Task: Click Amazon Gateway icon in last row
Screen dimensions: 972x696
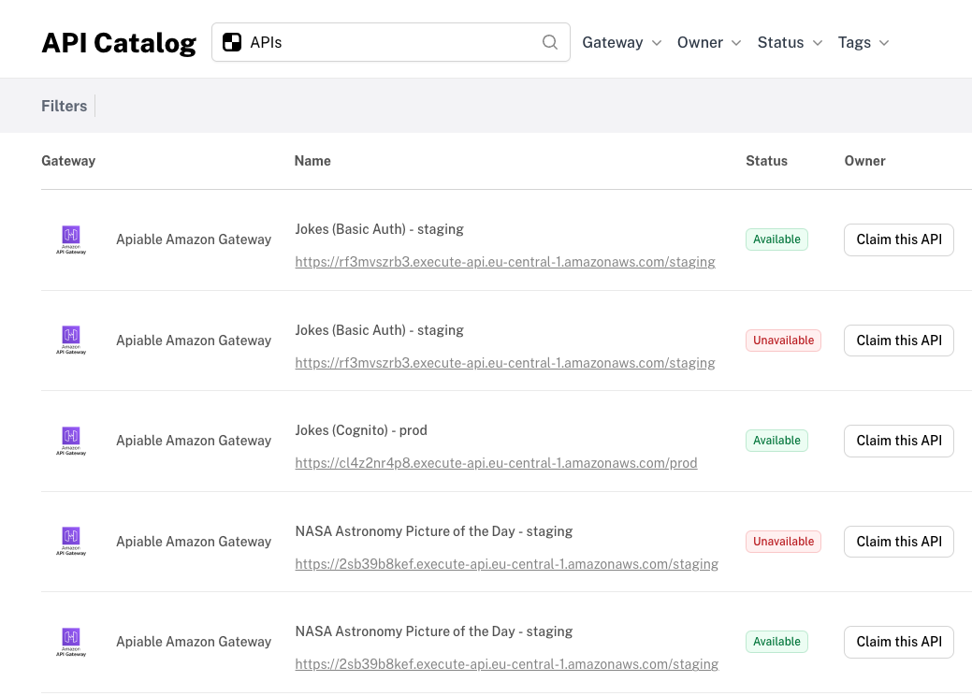Action: click(70, 641)
